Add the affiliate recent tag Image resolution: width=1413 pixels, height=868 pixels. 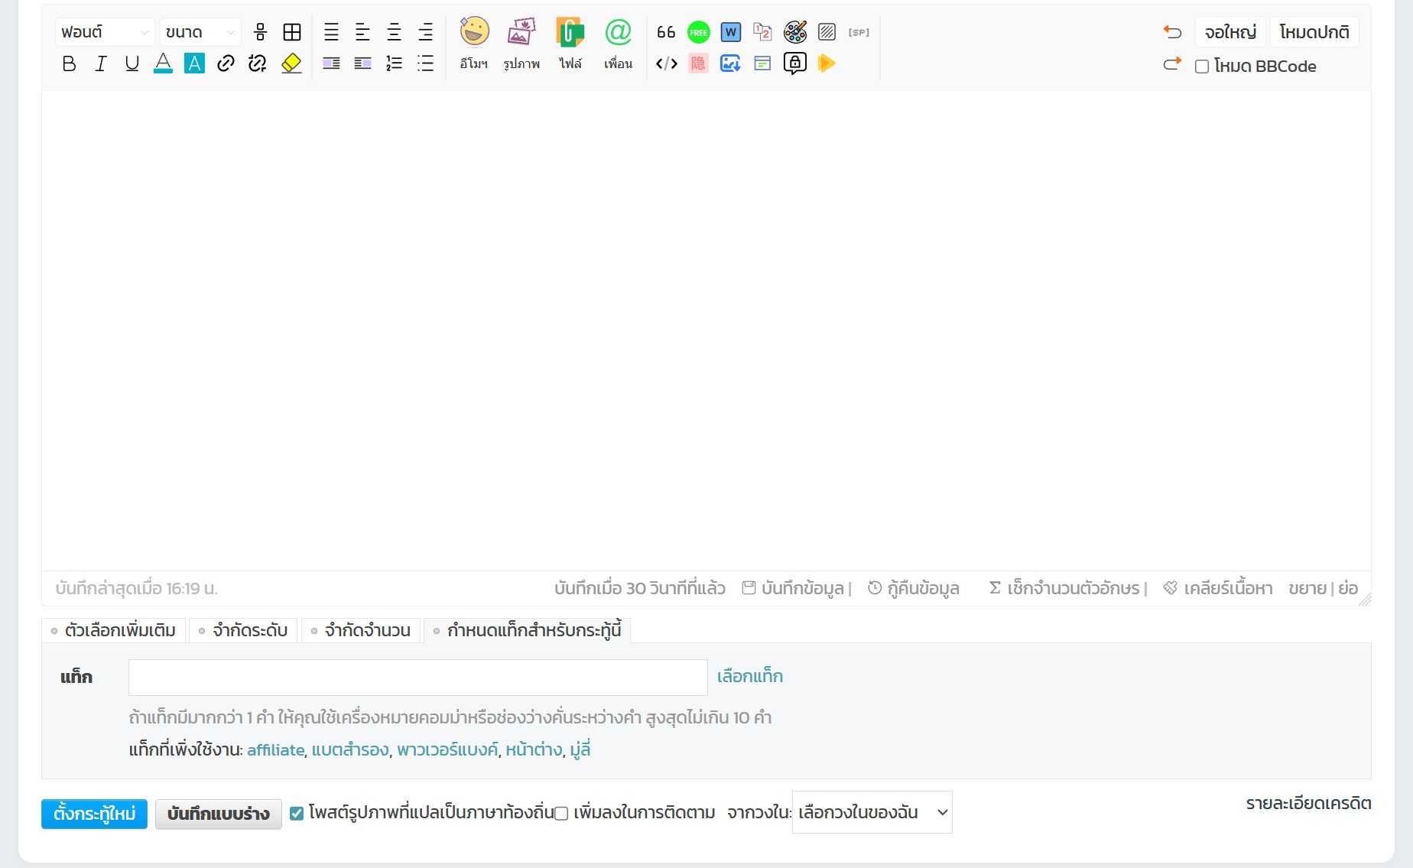[275, 750]
